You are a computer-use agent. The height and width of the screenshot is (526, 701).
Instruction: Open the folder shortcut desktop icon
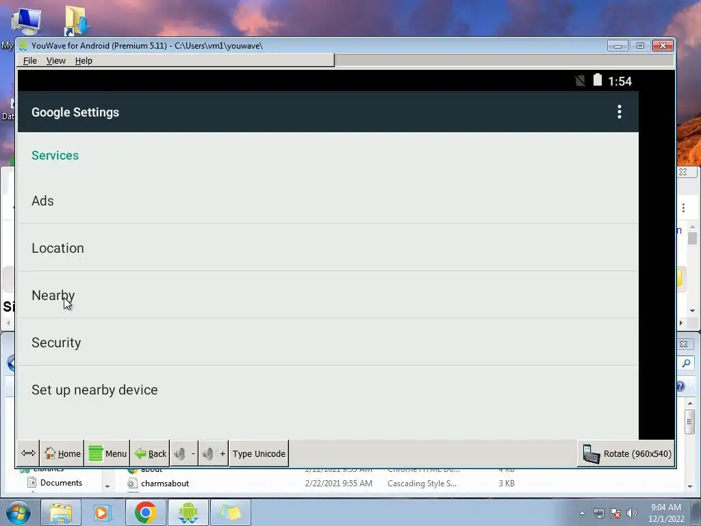[x=76, y=20]
